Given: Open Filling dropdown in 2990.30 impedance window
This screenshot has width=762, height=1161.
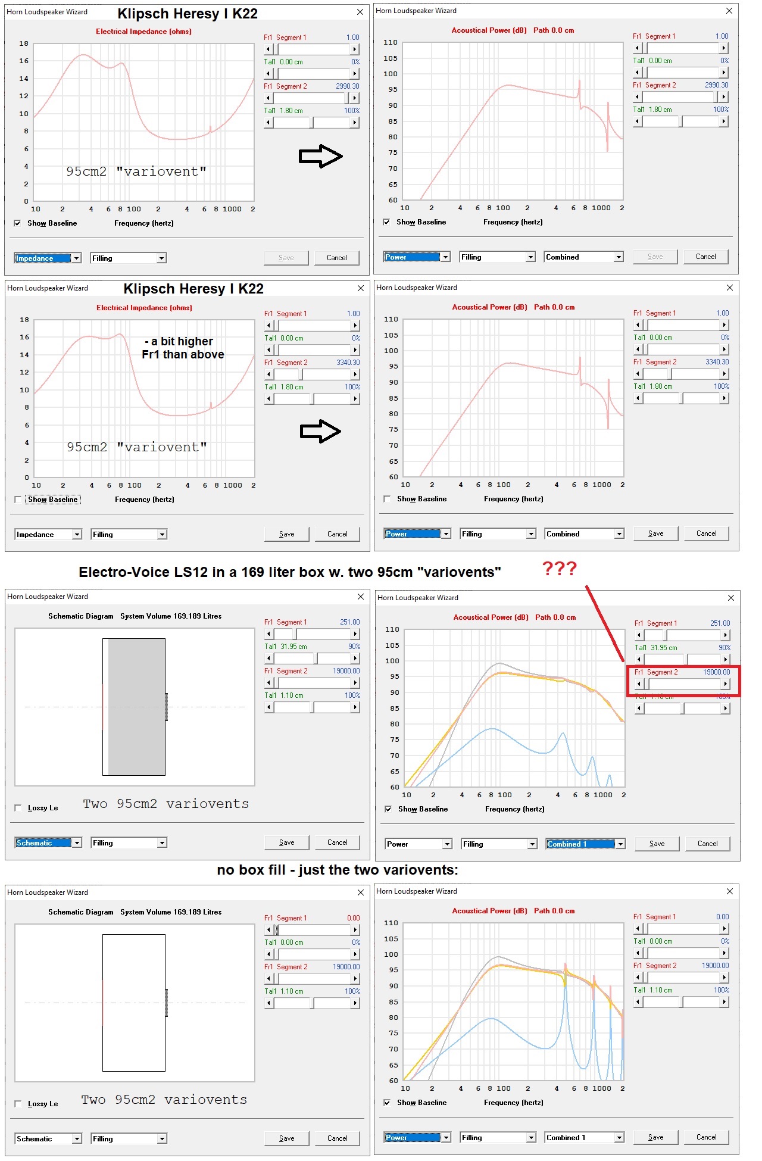Looking at the screenshot, I should (x=129, y=258).
